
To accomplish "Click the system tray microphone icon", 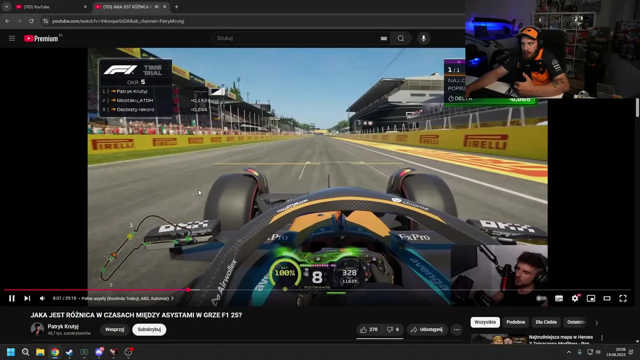I will (579, 352).
